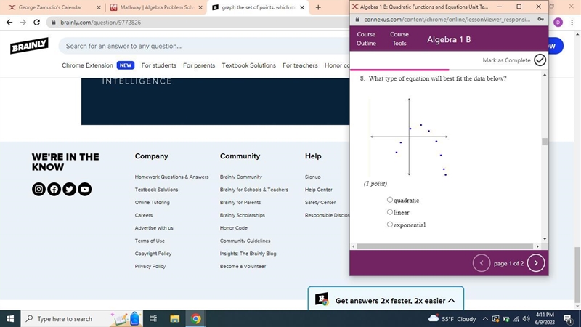This screenshot has width=581, height=327.
Task: Open Chrome profile avatar D
Action: pos(558,23)
